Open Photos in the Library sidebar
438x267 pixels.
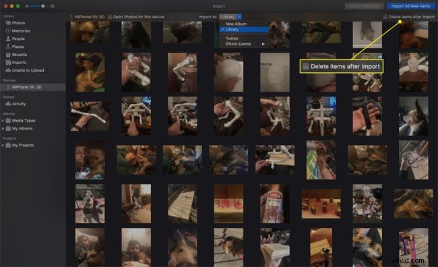pyautogui.click(x=18, y=23)
